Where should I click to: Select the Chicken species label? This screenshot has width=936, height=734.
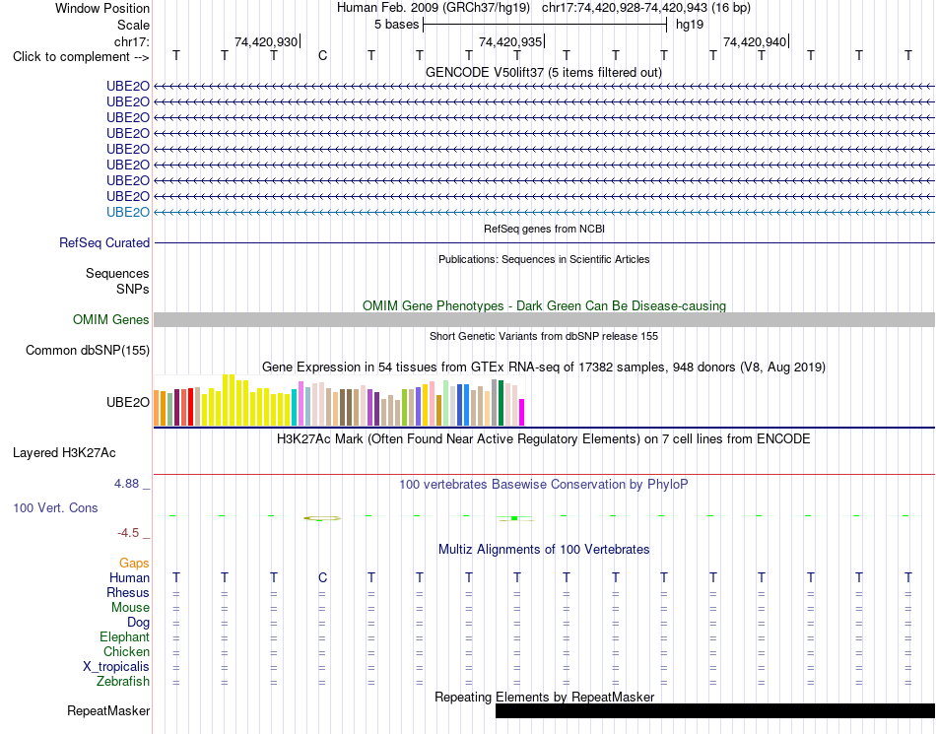point(126,651)
